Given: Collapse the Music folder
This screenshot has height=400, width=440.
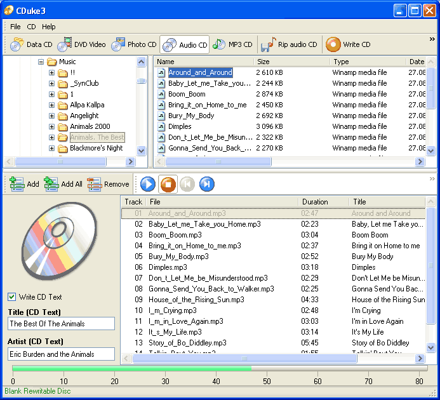Looking at the screenshot, I should tap(41, 62).
